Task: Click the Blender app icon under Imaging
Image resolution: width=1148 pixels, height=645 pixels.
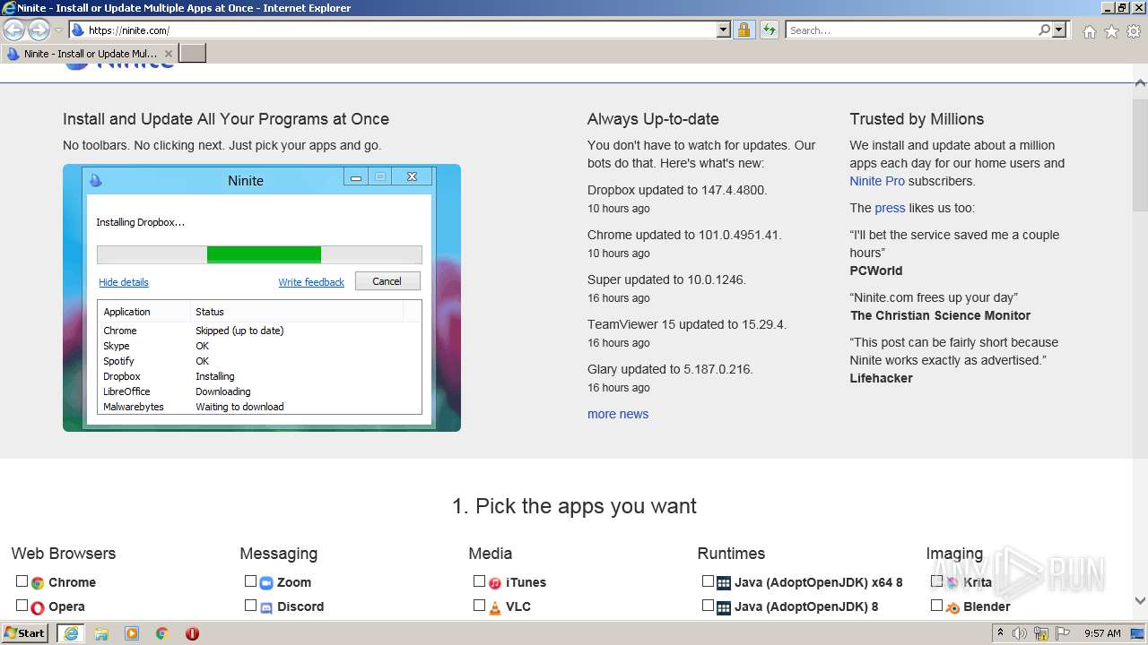Action: click(952, 606)
